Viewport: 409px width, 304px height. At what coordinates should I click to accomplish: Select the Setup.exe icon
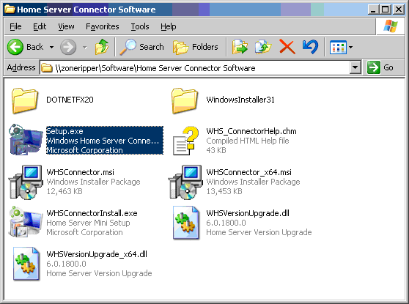(26, 140)
